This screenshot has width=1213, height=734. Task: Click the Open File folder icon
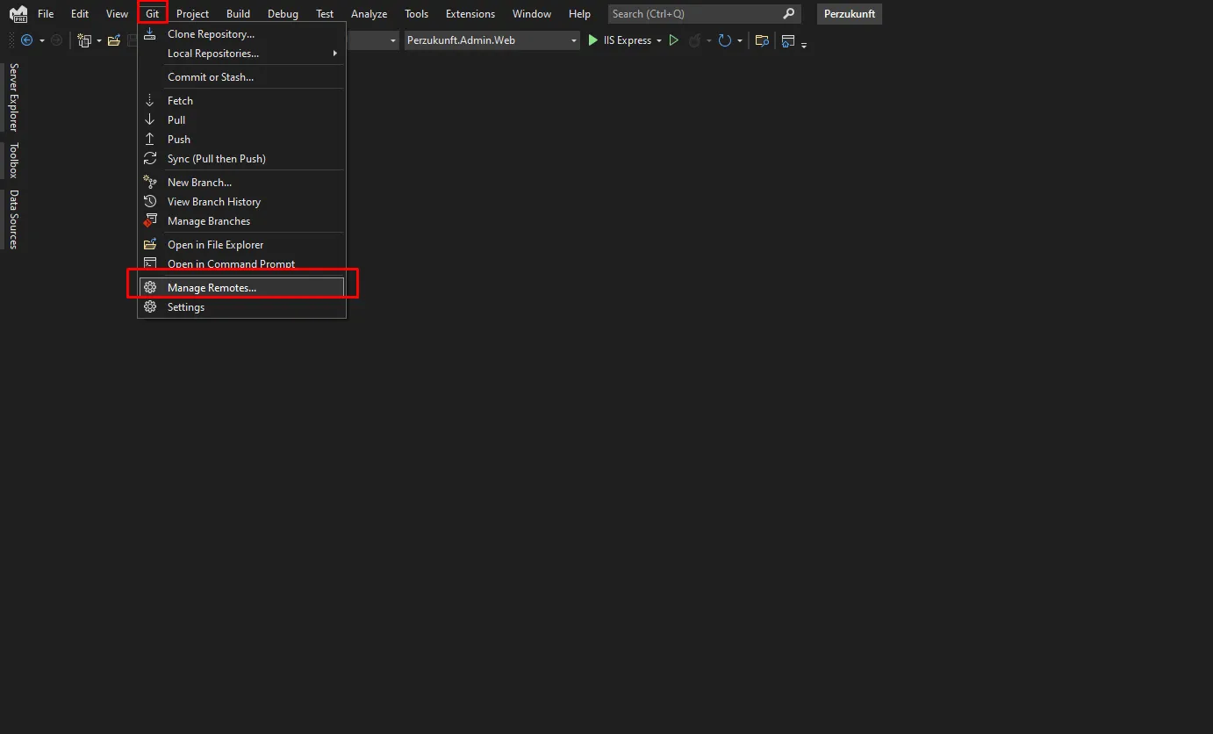coord(114,40)
